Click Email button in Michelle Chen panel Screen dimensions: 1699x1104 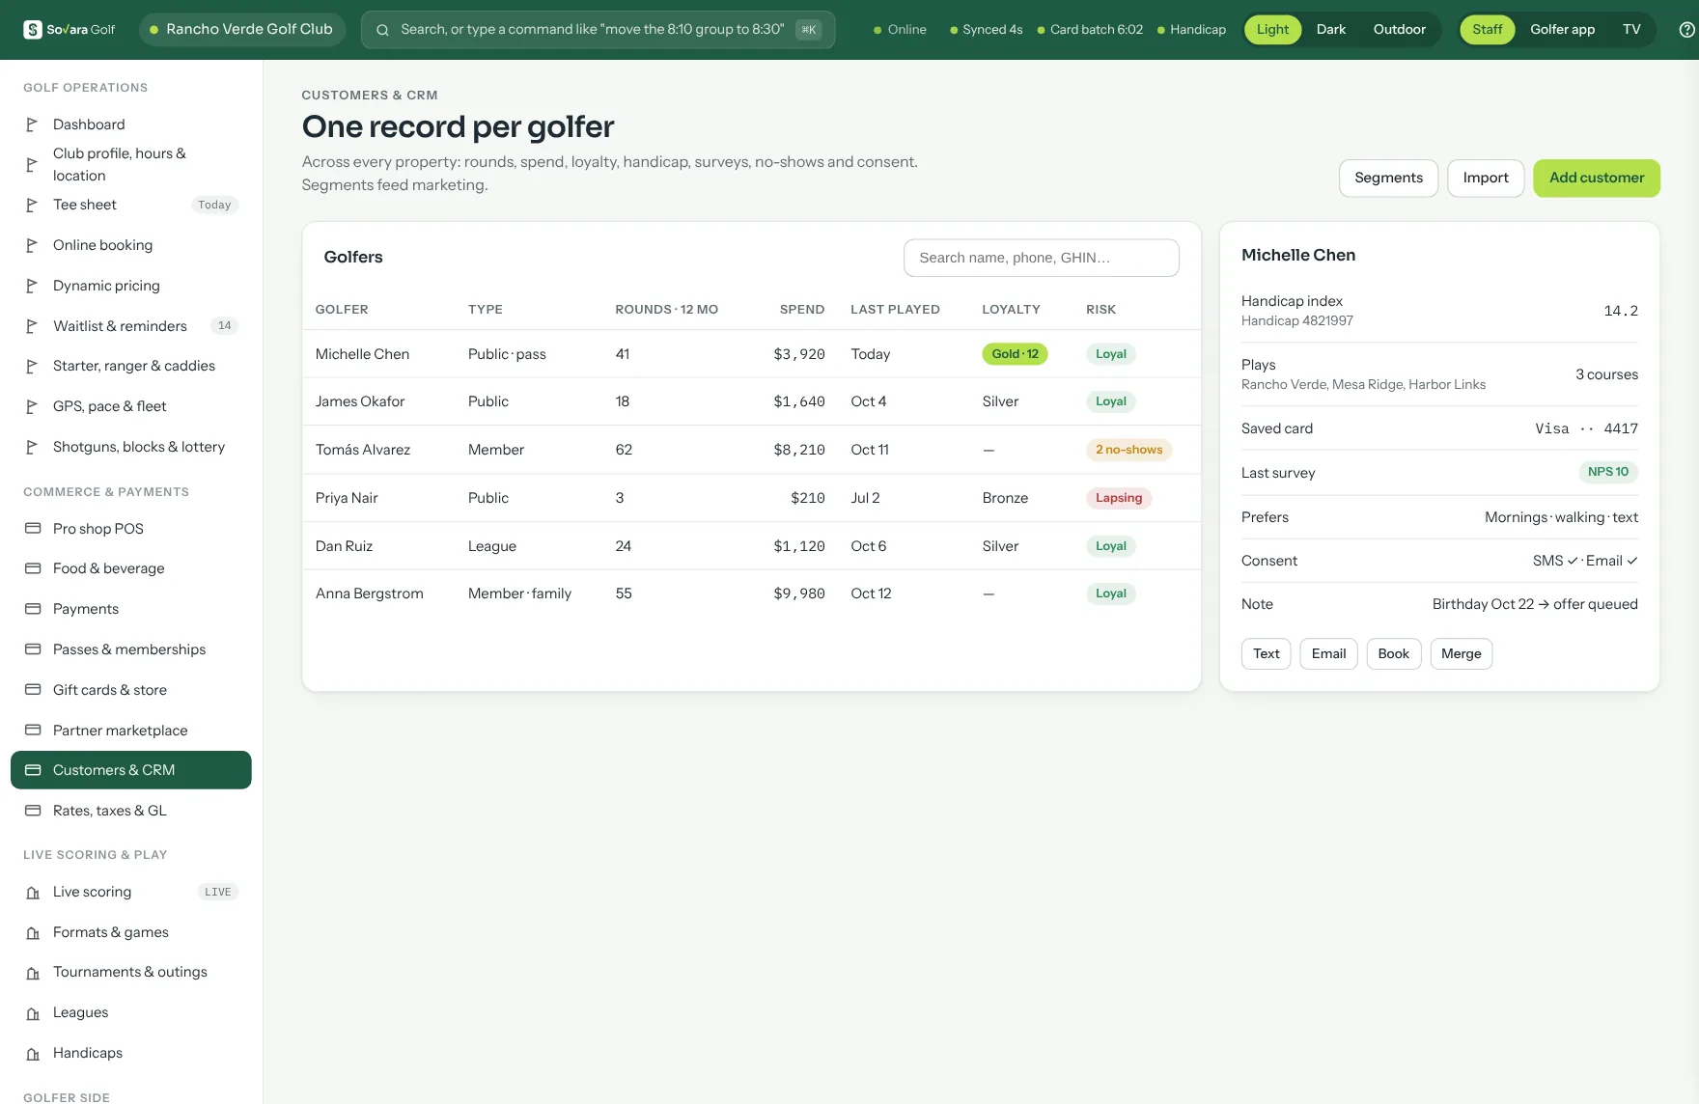[x=1328, y=654]
